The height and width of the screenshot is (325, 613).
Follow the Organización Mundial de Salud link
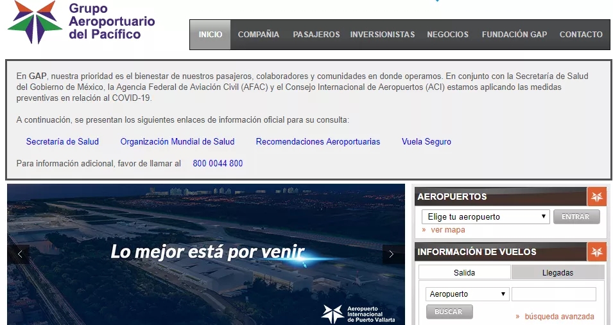point(177,141)
